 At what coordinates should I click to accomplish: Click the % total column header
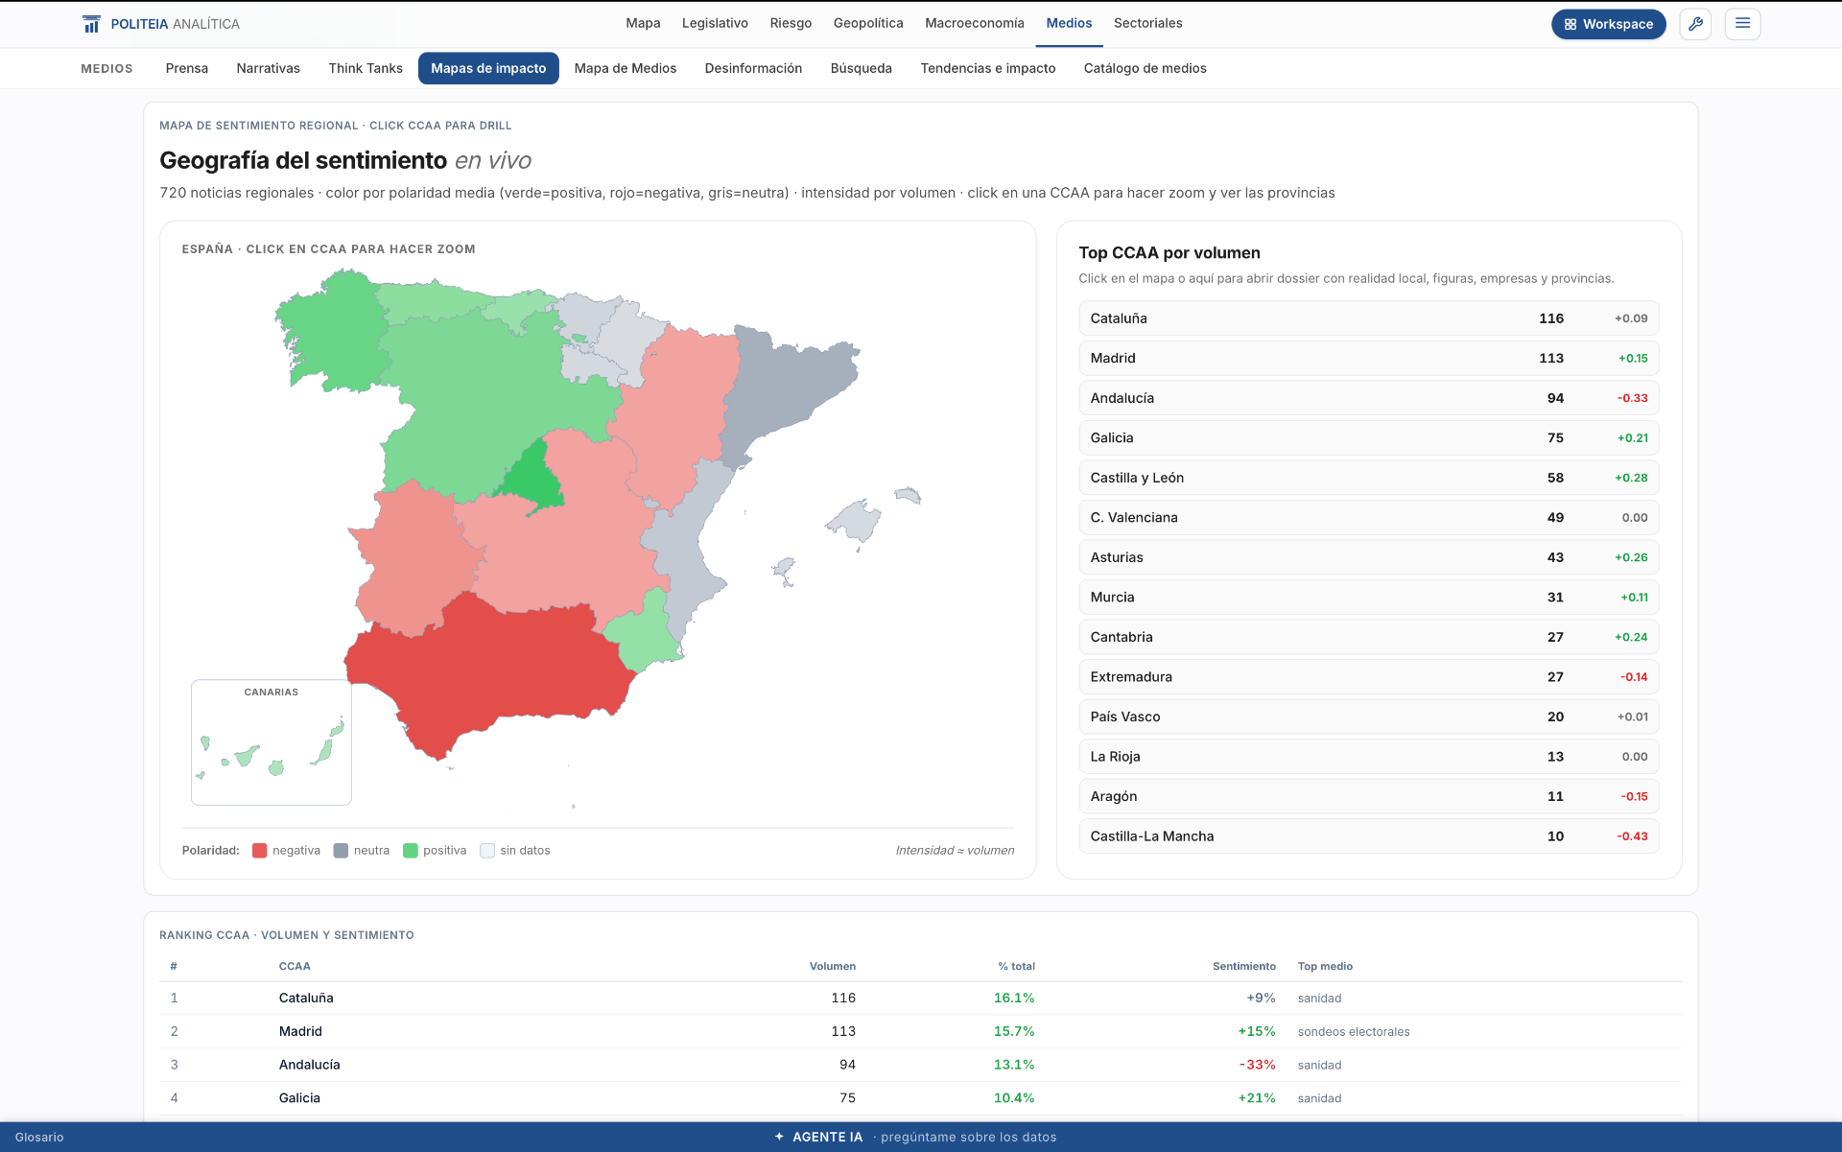click(1016, 966)
